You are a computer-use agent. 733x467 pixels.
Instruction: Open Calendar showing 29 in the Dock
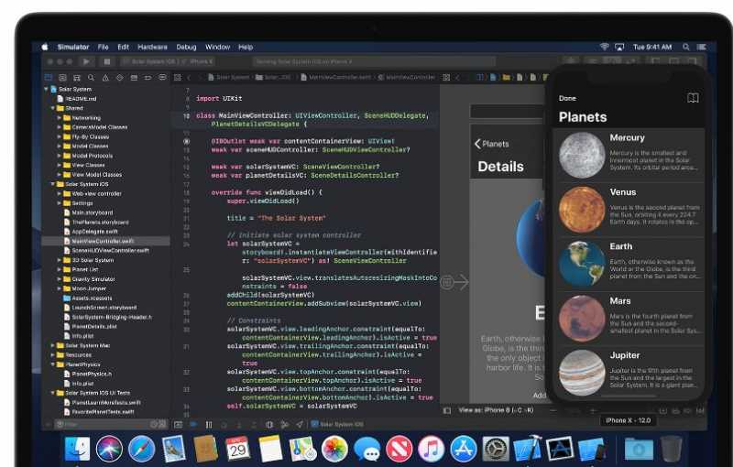tap(237, 449)
